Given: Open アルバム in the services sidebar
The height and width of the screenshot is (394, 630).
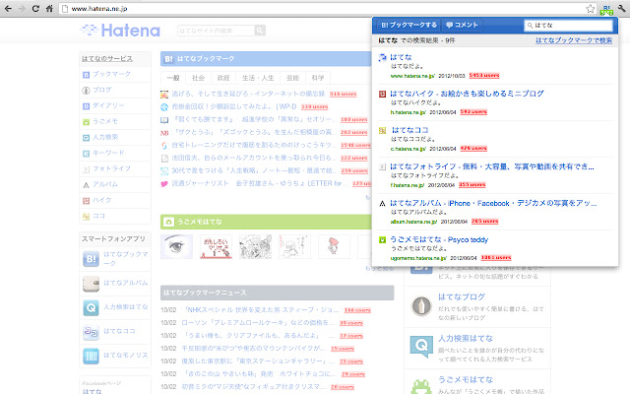Looking at the screenshot, I should [105, 184].
